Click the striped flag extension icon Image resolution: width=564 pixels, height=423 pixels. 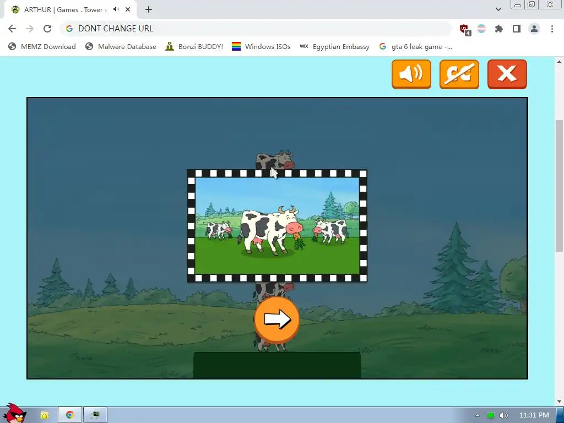tap(481, 29)
